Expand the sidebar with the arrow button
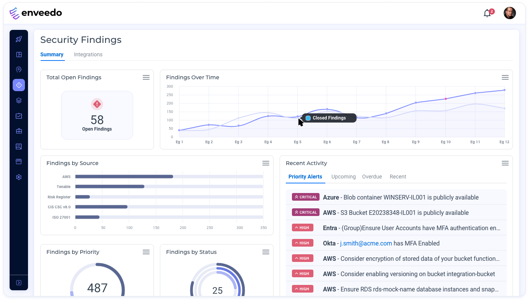 coord(18,282)
